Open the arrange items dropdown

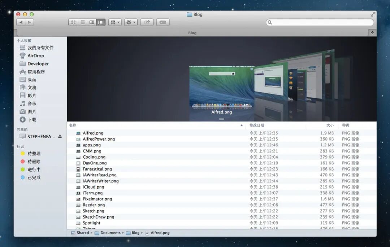tap(115, 22)
